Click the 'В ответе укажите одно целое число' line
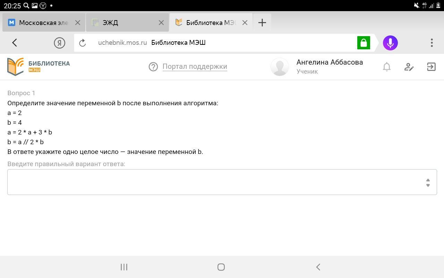 pos(105,152)
